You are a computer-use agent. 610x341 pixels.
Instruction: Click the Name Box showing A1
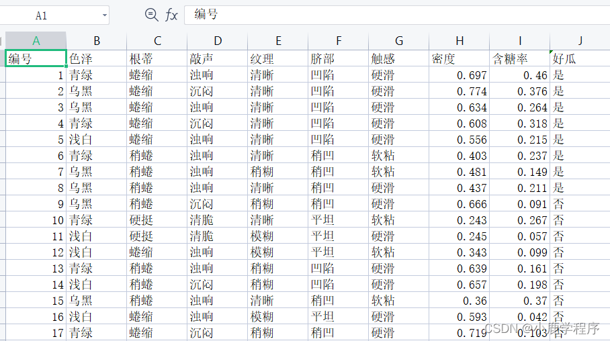point(54,15)
